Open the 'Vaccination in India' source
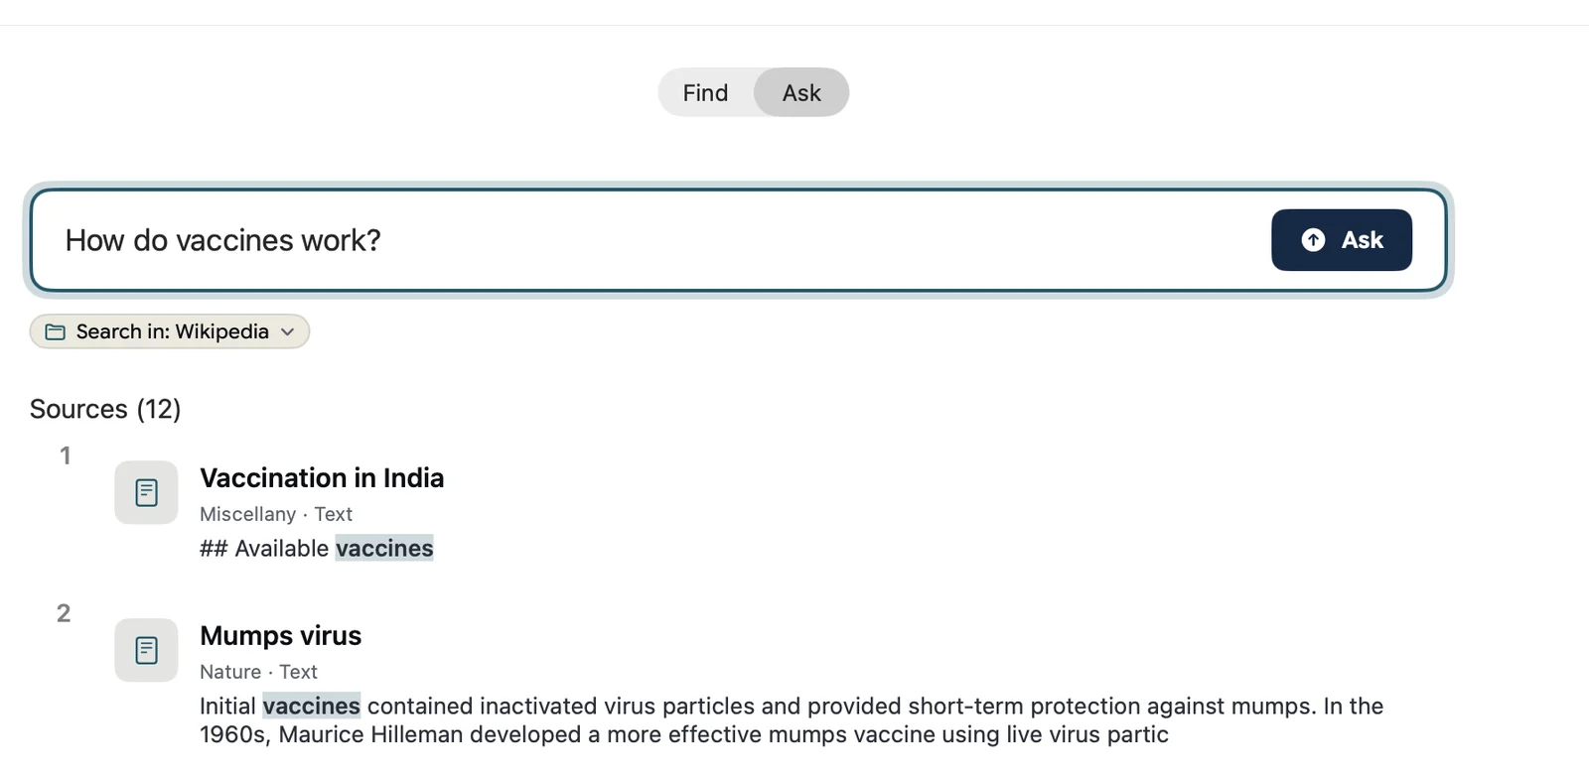This screenshot has width=1589, height=776. (x=322, y=478)
